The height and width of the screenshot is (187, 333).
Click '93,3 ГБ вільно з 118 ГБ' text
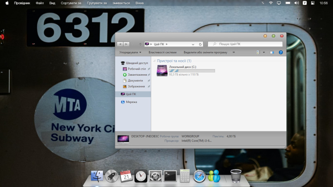tap(184, 75)
